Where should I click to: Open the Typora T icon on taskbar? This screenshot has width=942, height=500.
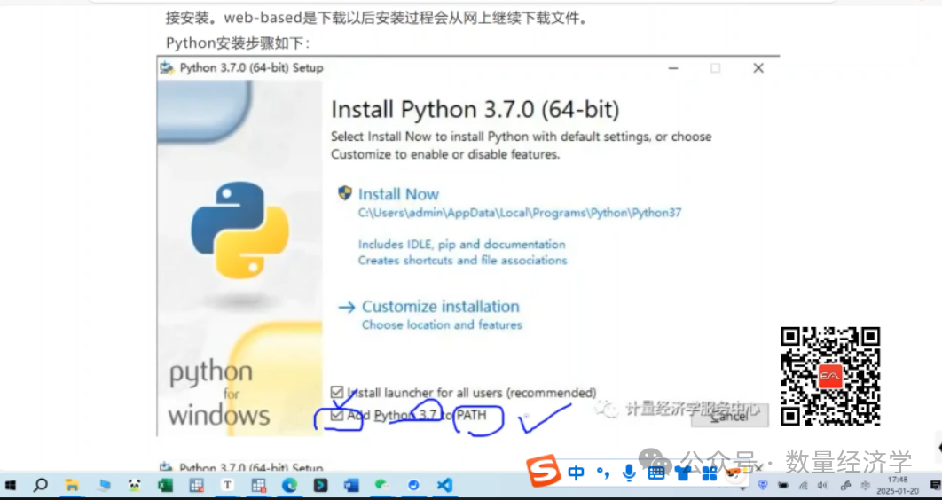228,485
